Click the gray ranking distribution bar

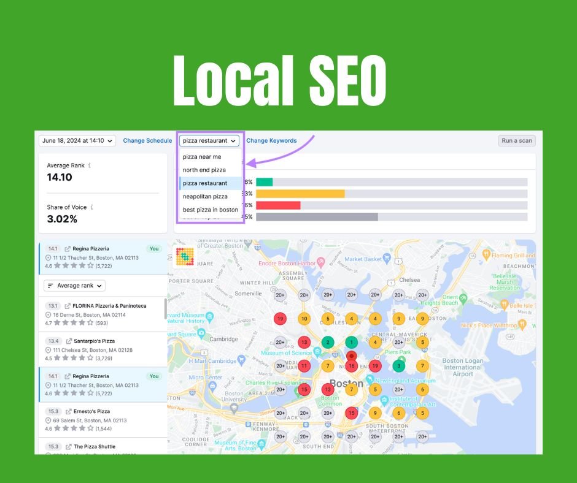tap(317, 217)
